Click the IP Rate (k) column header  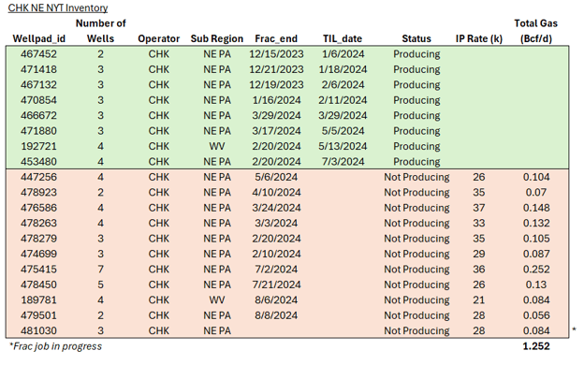tap(479, 38)
